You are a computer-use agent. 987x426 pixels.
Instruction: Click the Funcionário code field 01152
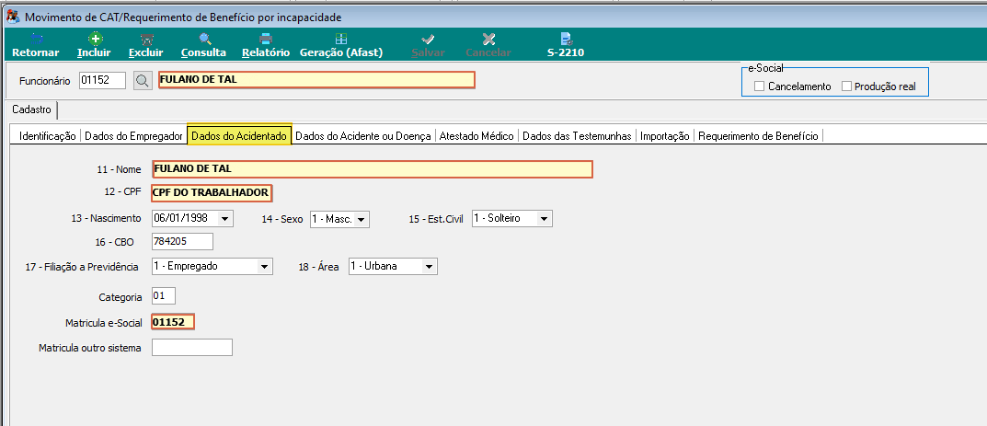point(103,80)
